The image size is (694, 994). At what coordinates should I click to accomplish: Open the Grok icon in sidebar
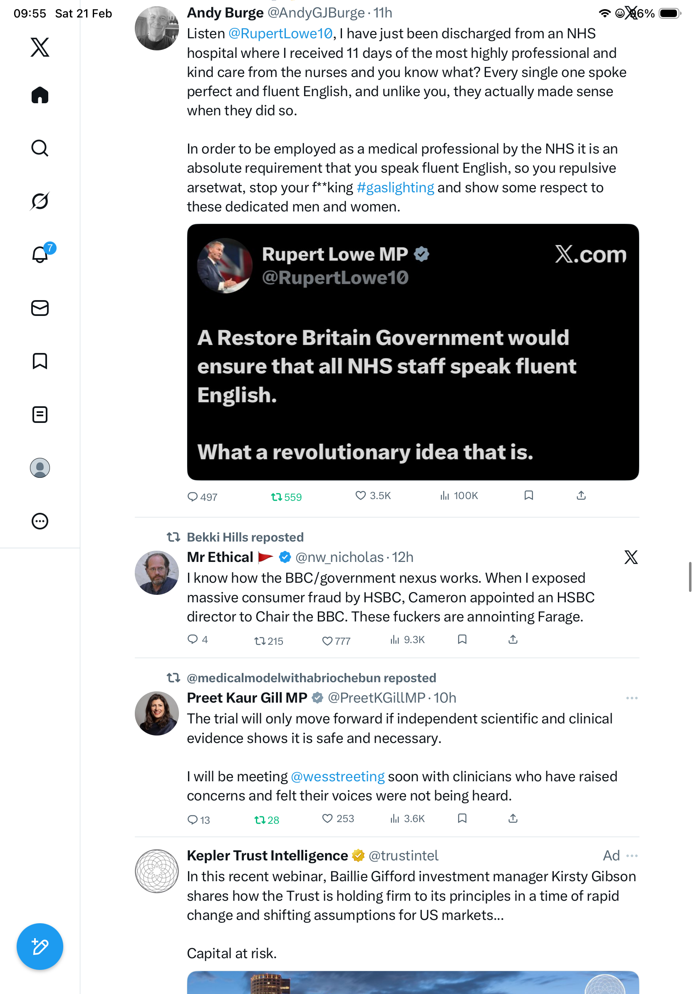pyautogui.click(x=40, y=201)
